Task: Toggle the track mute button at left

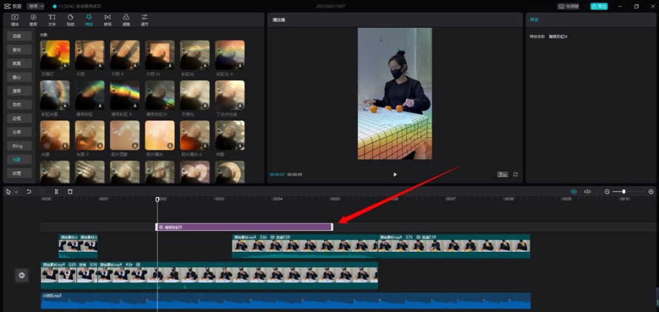Action: click(x=22, y=275)
